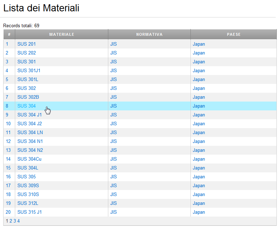Click the Records totali: 69 text
280x230 pixels.
pos(21,25)
